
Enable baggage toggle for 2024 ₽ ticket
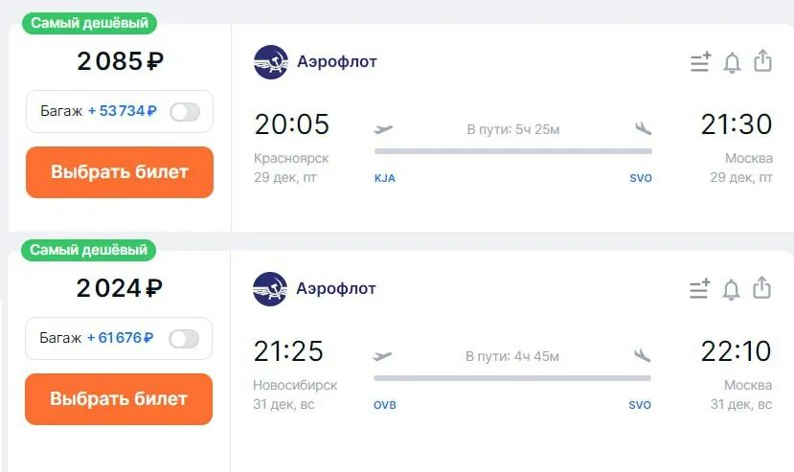click(x=184, y=338)
